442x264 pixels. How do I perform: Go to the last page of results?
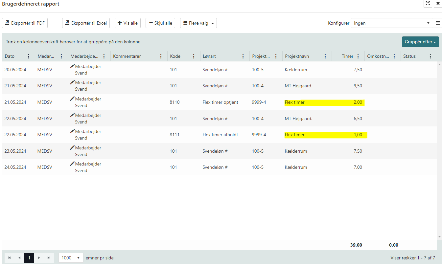(x=49, y=258)
